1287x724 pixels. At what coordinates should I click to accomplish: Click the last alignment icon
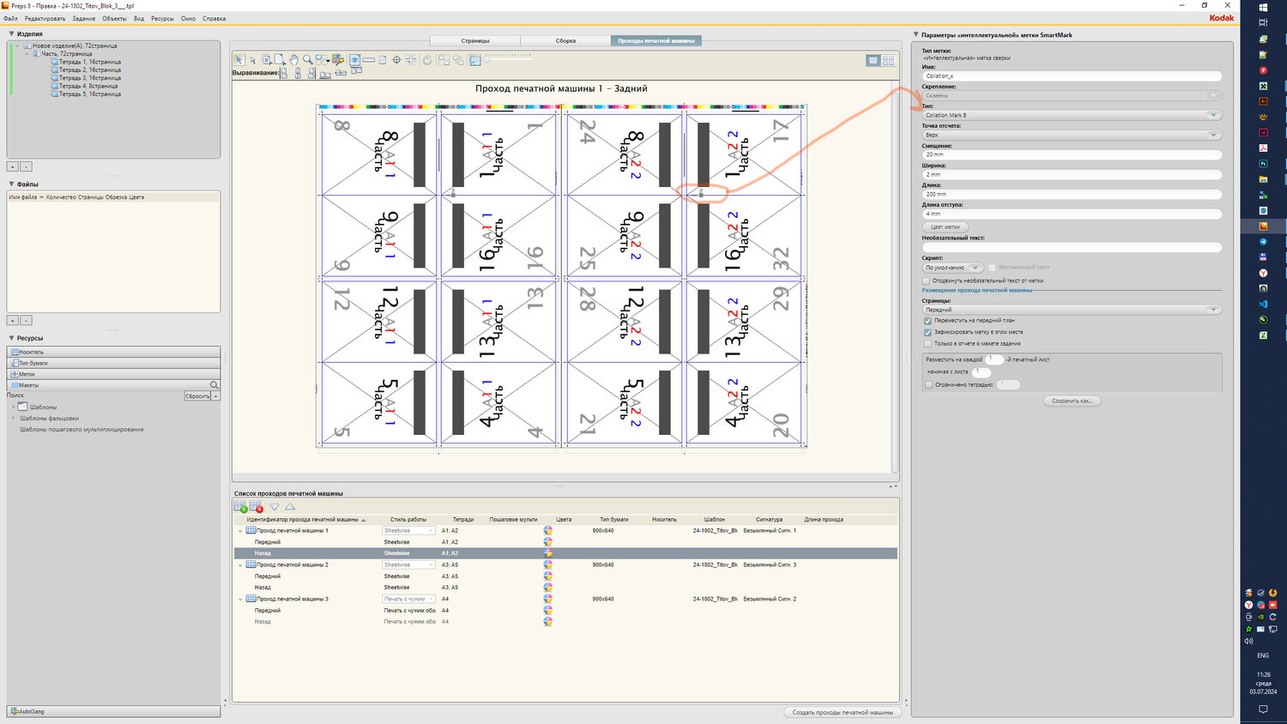(x=356, y=70)
